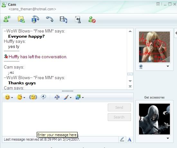177x148 pixels.
Task: Call the contact with phone icon
Action: (x=50, y=19)
